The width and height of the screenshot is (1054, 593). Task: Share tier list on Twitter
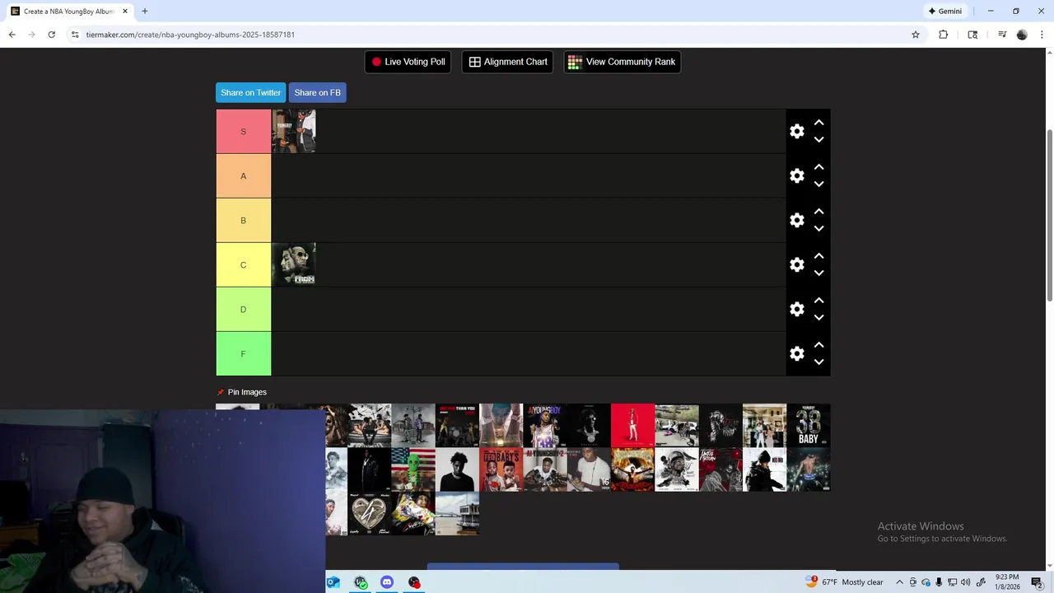point(250,92)
